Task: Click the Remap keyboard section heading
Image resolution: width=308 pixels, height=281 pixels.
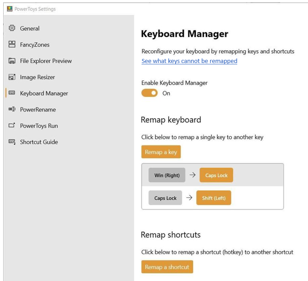Action: pos(171,120)
